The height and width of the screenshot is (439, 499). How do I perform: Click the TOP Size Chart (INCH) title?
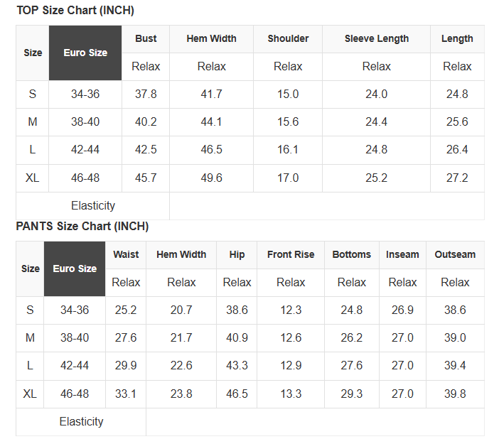coord(75,11)
